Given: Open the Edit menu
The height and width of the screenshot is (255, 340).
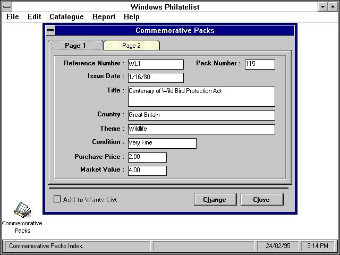Looking at the screenshot, I should point(34,17).
